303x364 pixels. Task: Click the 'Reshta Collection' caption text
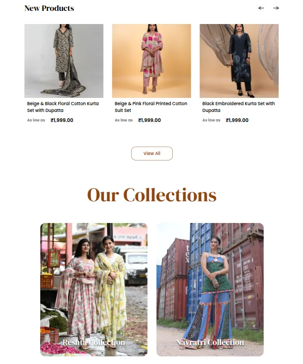point(94,342)
